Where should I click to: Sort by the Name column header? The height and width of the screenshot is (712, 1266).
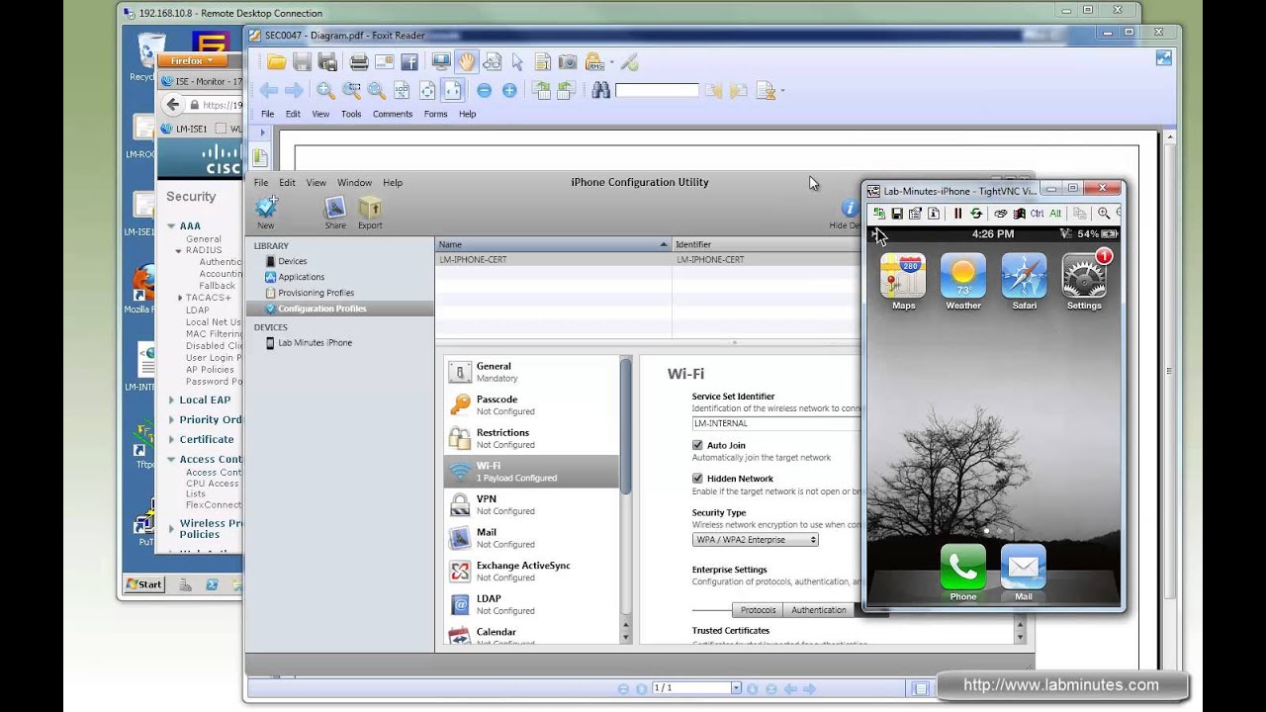[x=553, y=244]
